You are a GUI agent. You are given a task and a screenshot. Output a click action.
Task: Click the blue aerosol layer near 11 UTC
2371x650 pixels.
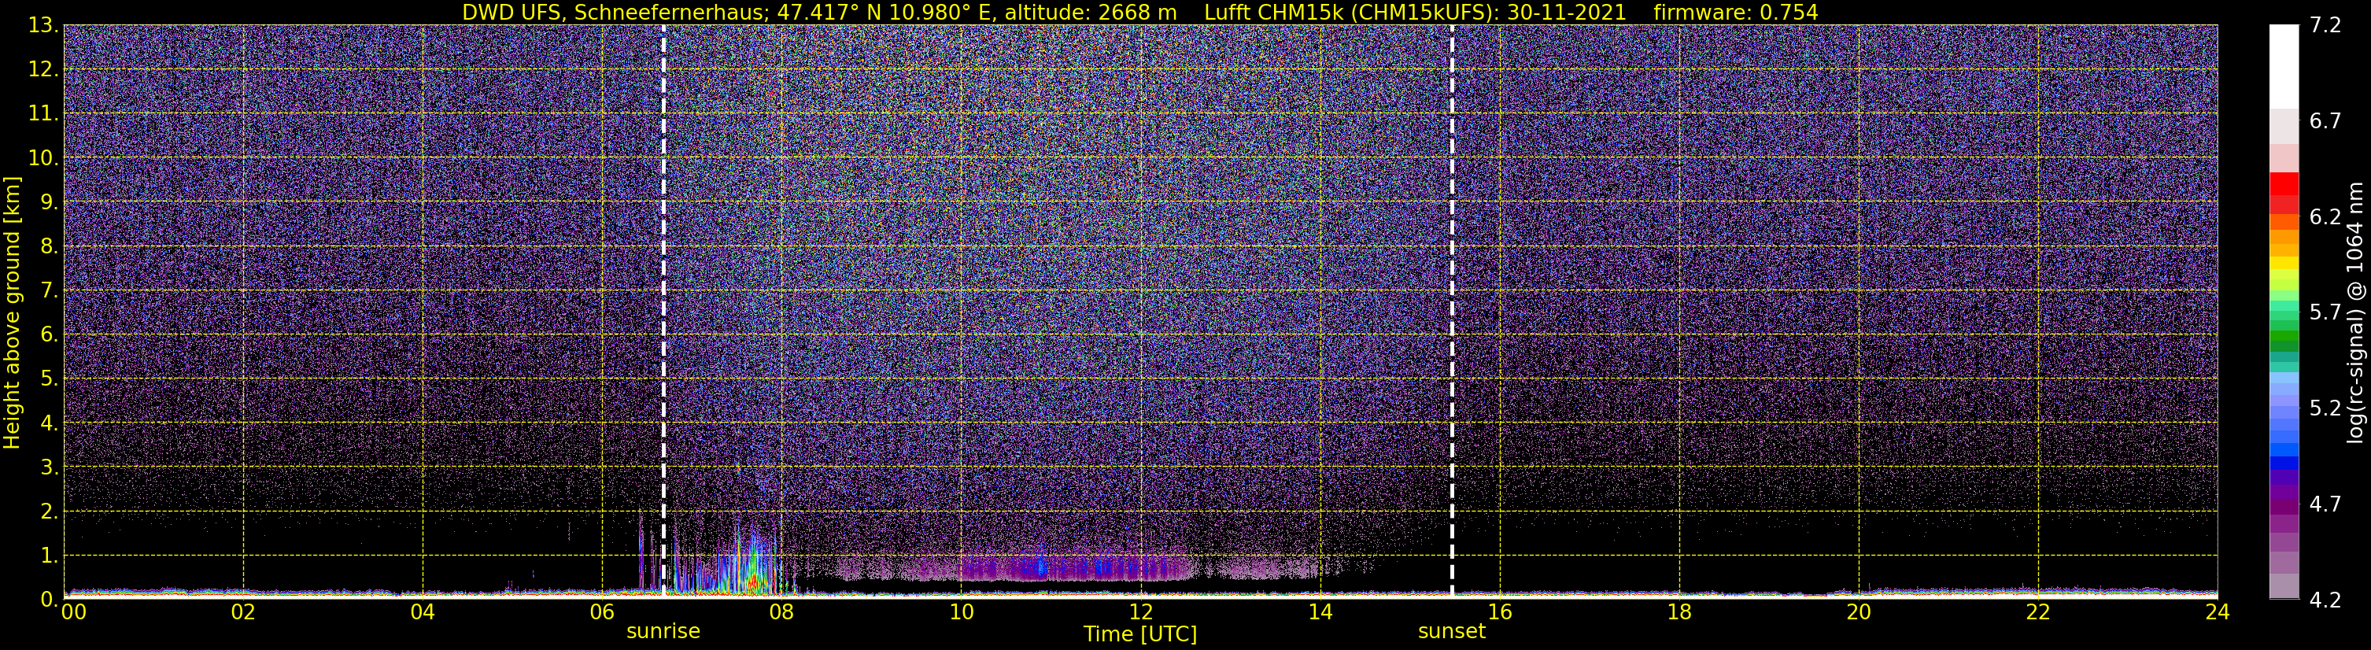[1041, 567]
